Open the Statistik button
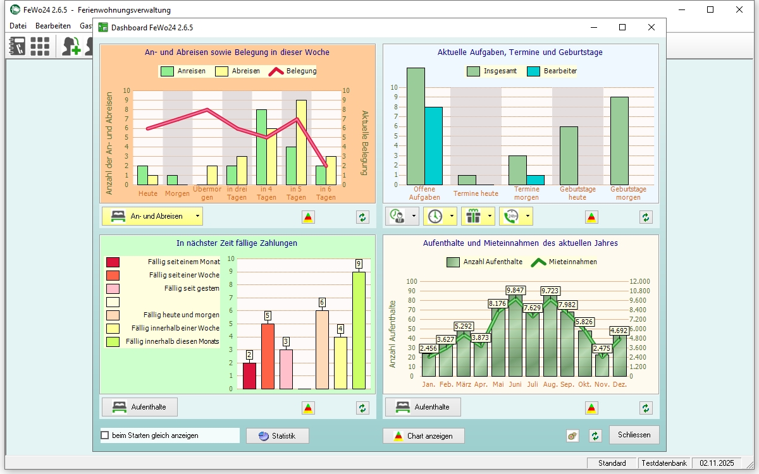Image resolution: width=759 pixels, height=474 pixels. 278,436
